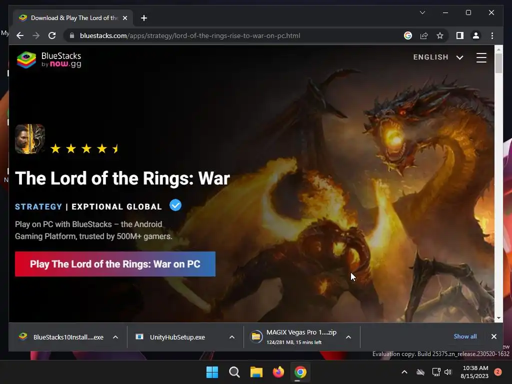Screen dimensions: 512x384
Task: Open the ENGLISH language dropdown
Action: pos(438,57)
